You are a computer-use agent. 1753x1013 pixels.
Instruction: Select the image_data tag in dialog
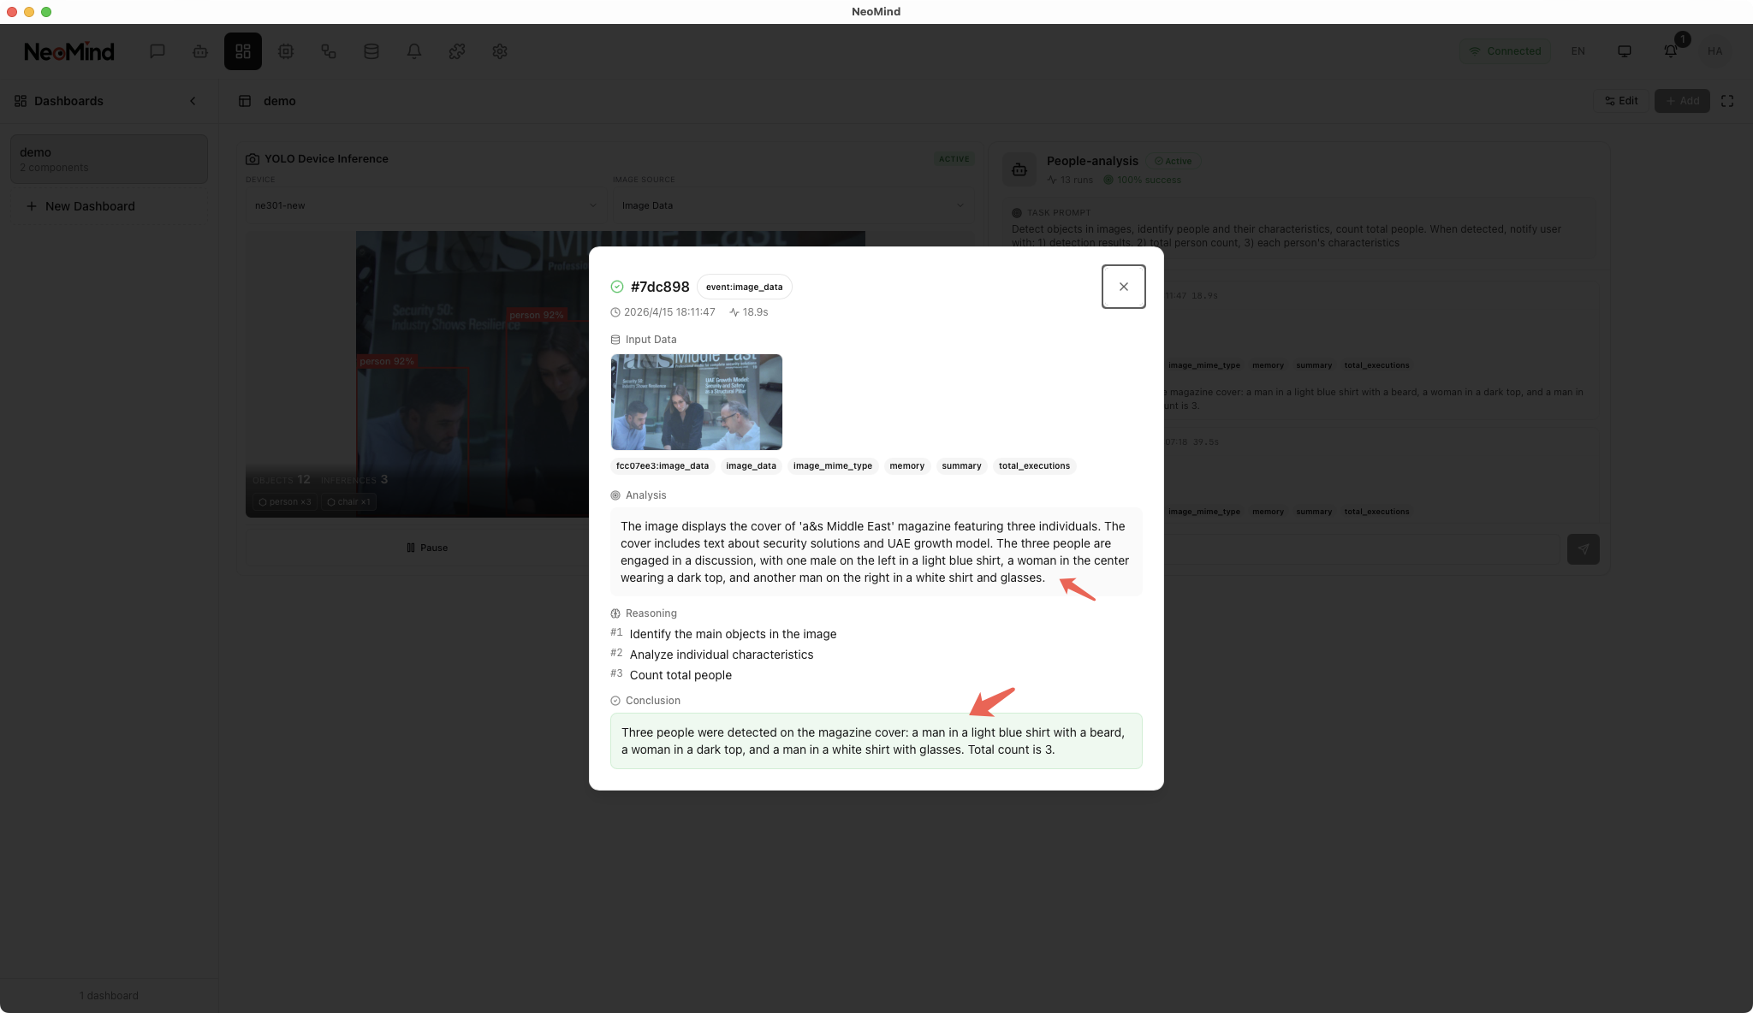tap(751, 466)
